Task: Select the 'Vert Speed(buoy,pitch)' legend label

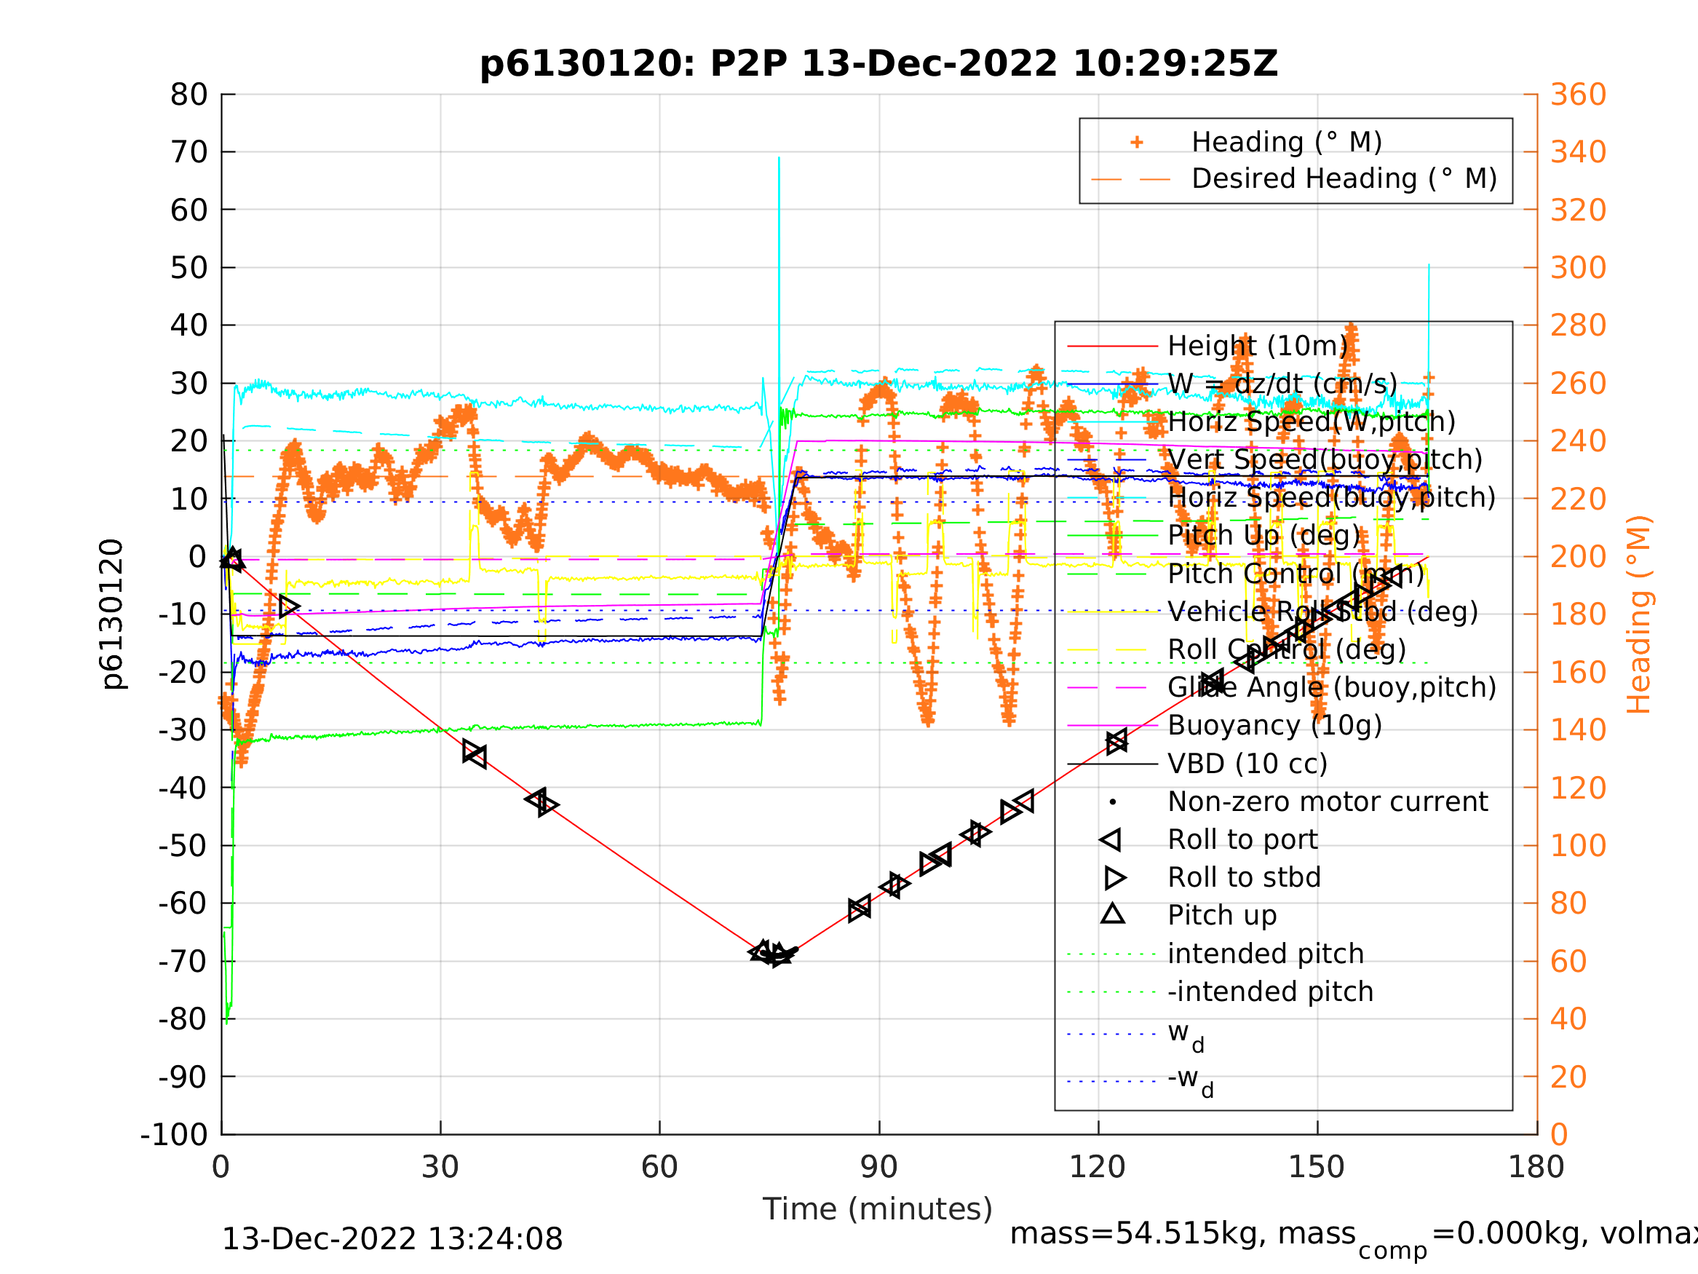Action: (x=1325, y=460)
